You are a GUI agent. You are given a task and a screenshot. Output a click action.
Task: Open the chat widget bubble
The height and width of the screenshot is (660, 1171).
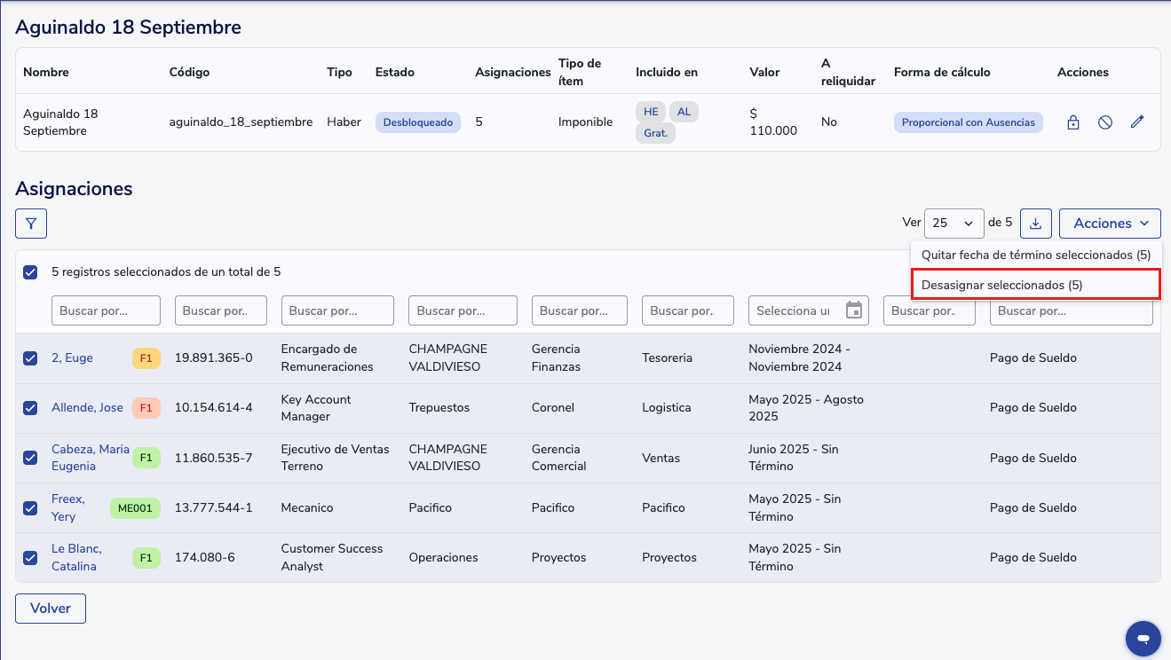coord(1143,638)
